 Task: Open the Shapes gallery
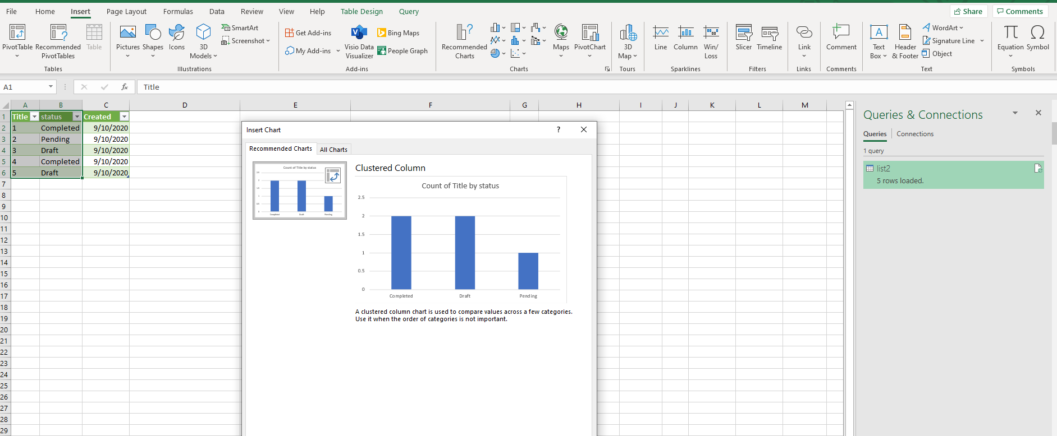coord(153,40)
